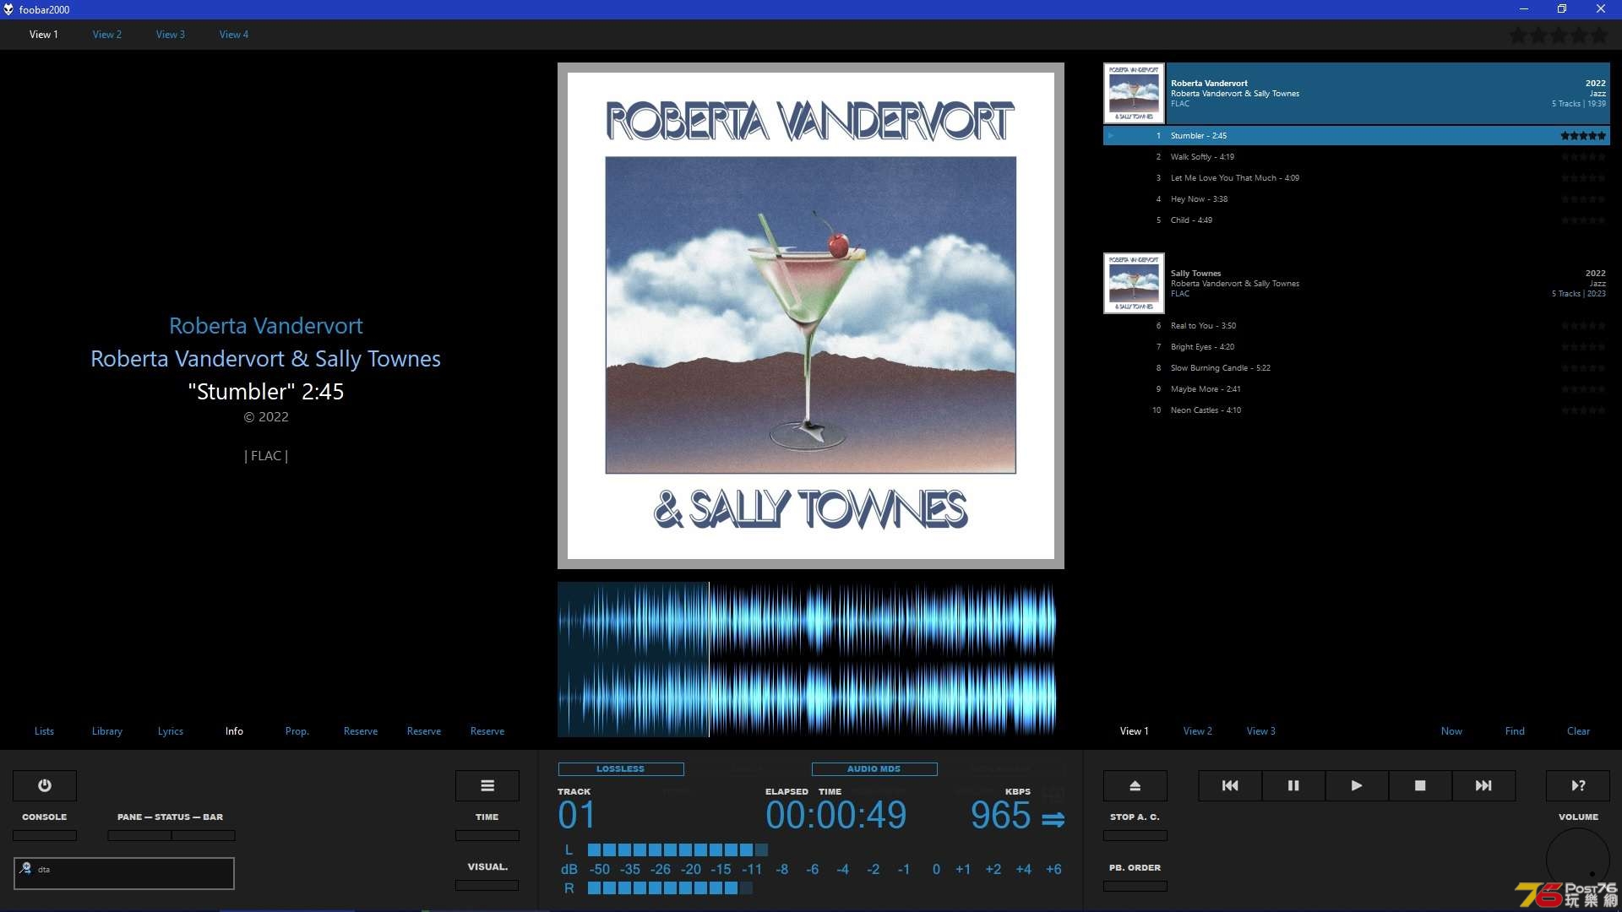
Task: Click the 965 kbps bitrate display
Action: click(x=1000, y=816)
